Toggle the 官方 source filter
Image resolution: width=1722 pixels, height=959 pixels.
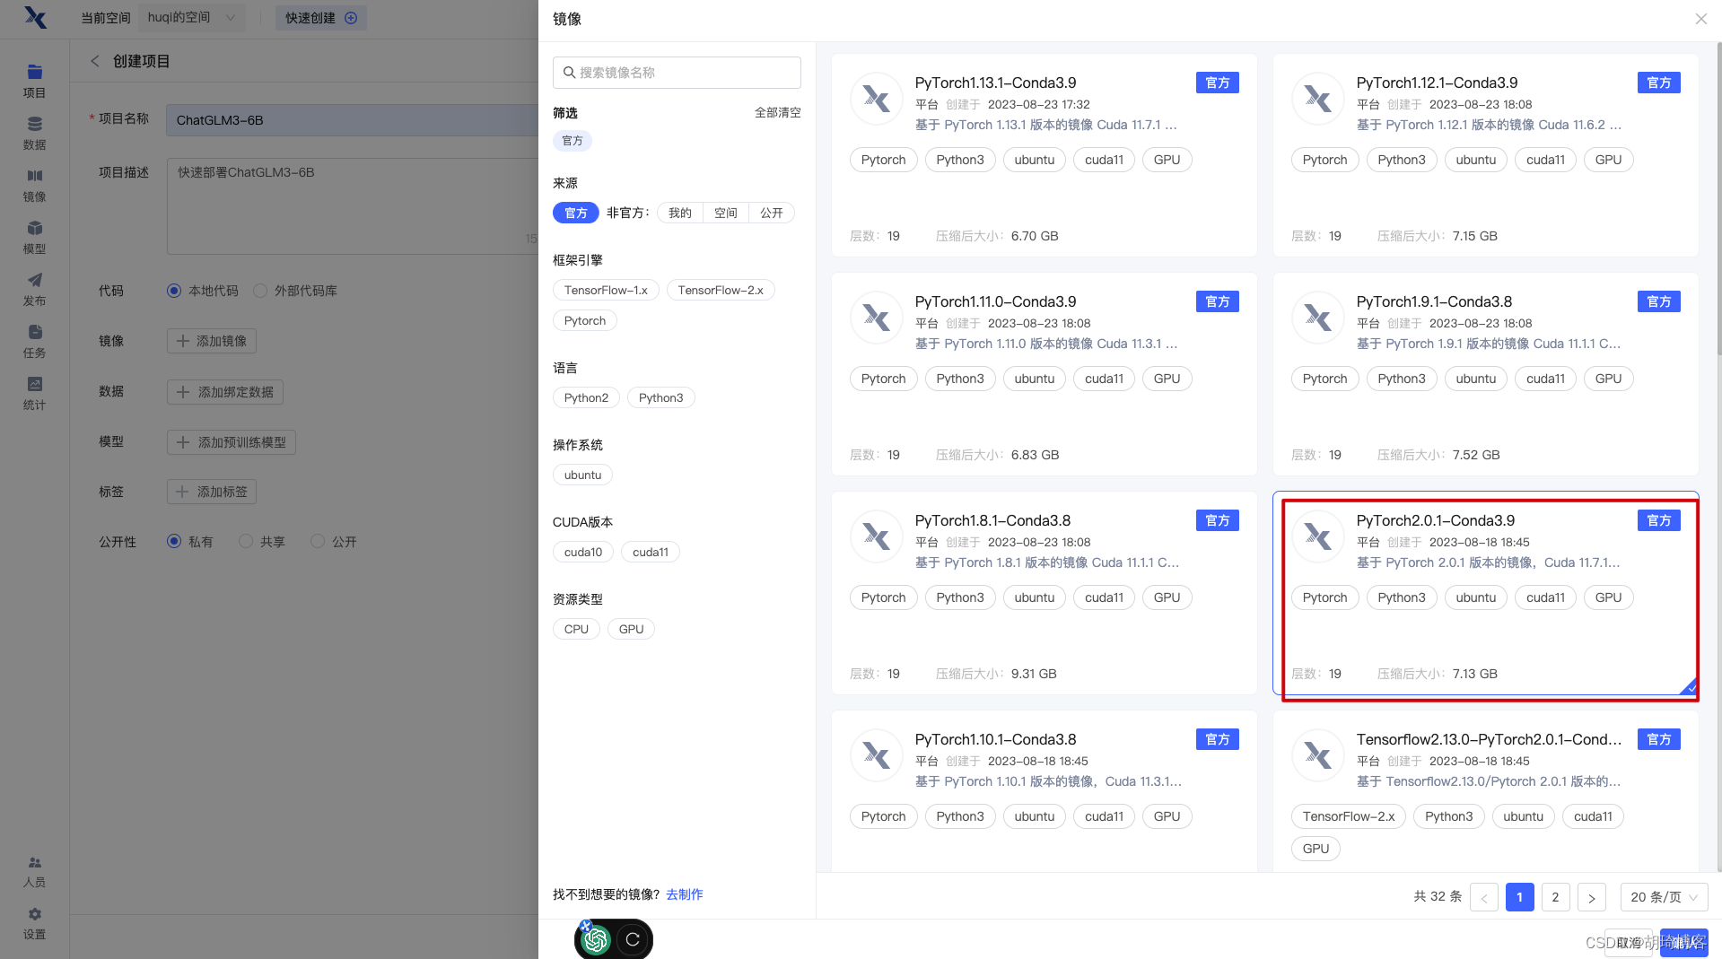575,213
